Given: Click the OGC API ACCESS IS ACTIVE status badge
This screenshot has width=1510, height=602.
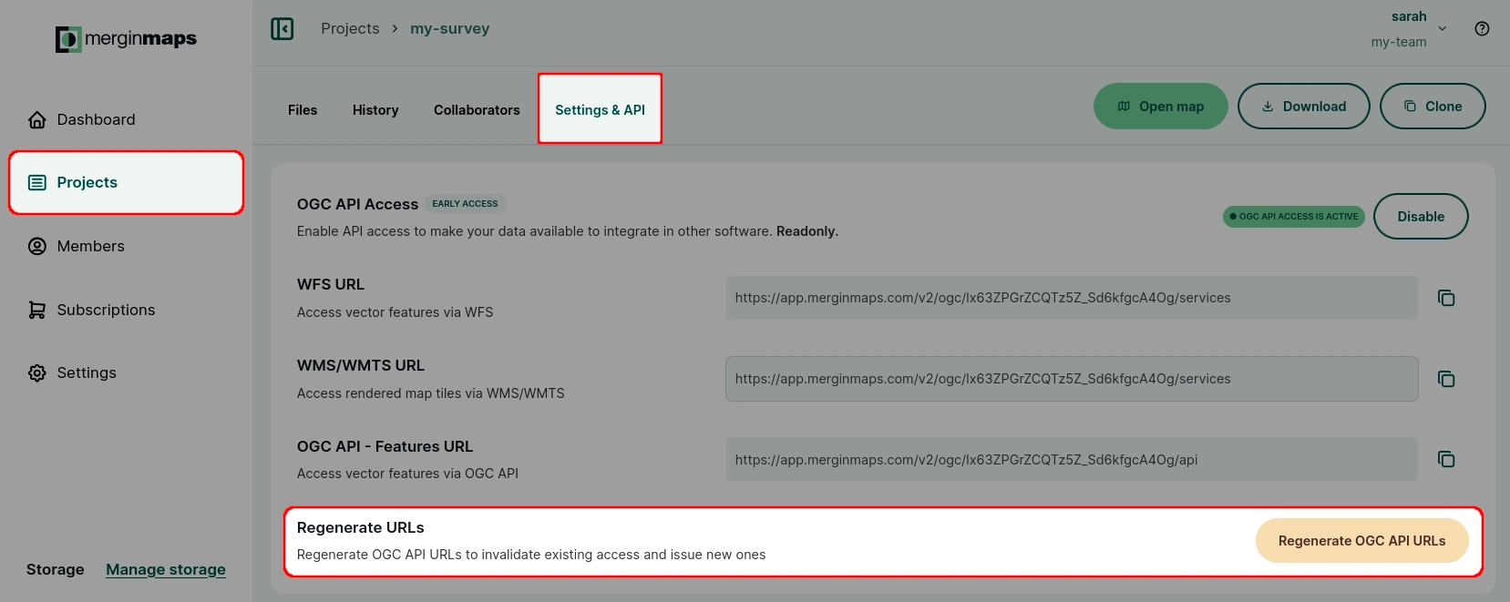Looking at the screenshot, I should click(x=1294, y=217).
